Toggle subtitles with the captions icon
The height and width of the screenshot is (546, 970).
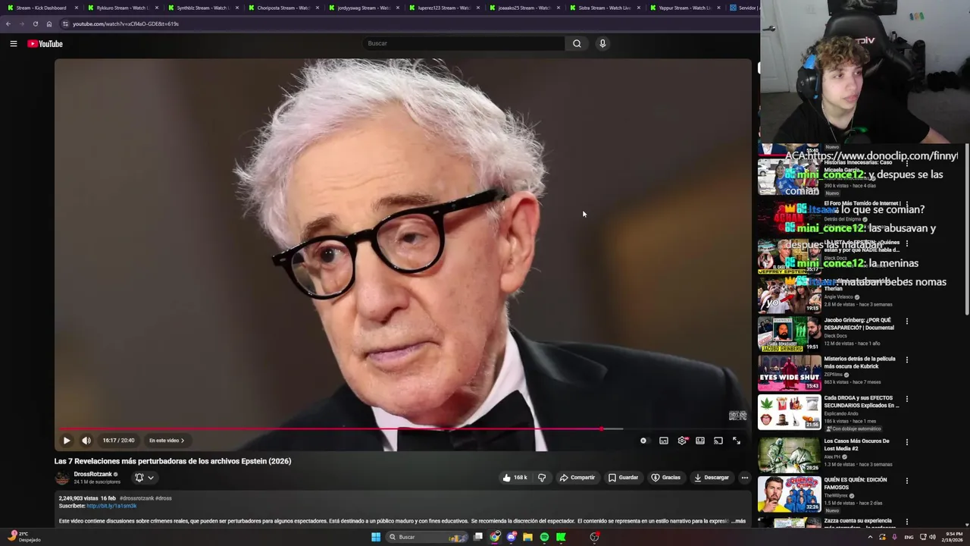(664, 441)
